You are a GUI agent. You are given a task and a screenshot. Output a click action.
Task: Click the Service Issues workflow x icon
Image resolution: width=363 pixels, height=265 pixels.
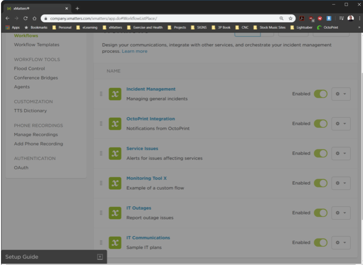[115, 154]
